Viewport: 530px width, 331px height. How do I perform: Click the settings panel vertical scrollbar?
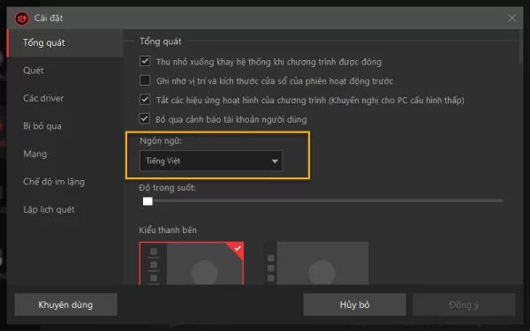click(x=521, y=46)
